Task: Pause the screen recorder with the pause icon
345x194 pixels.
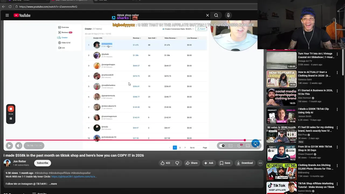Action: click(x=11, y=119)
